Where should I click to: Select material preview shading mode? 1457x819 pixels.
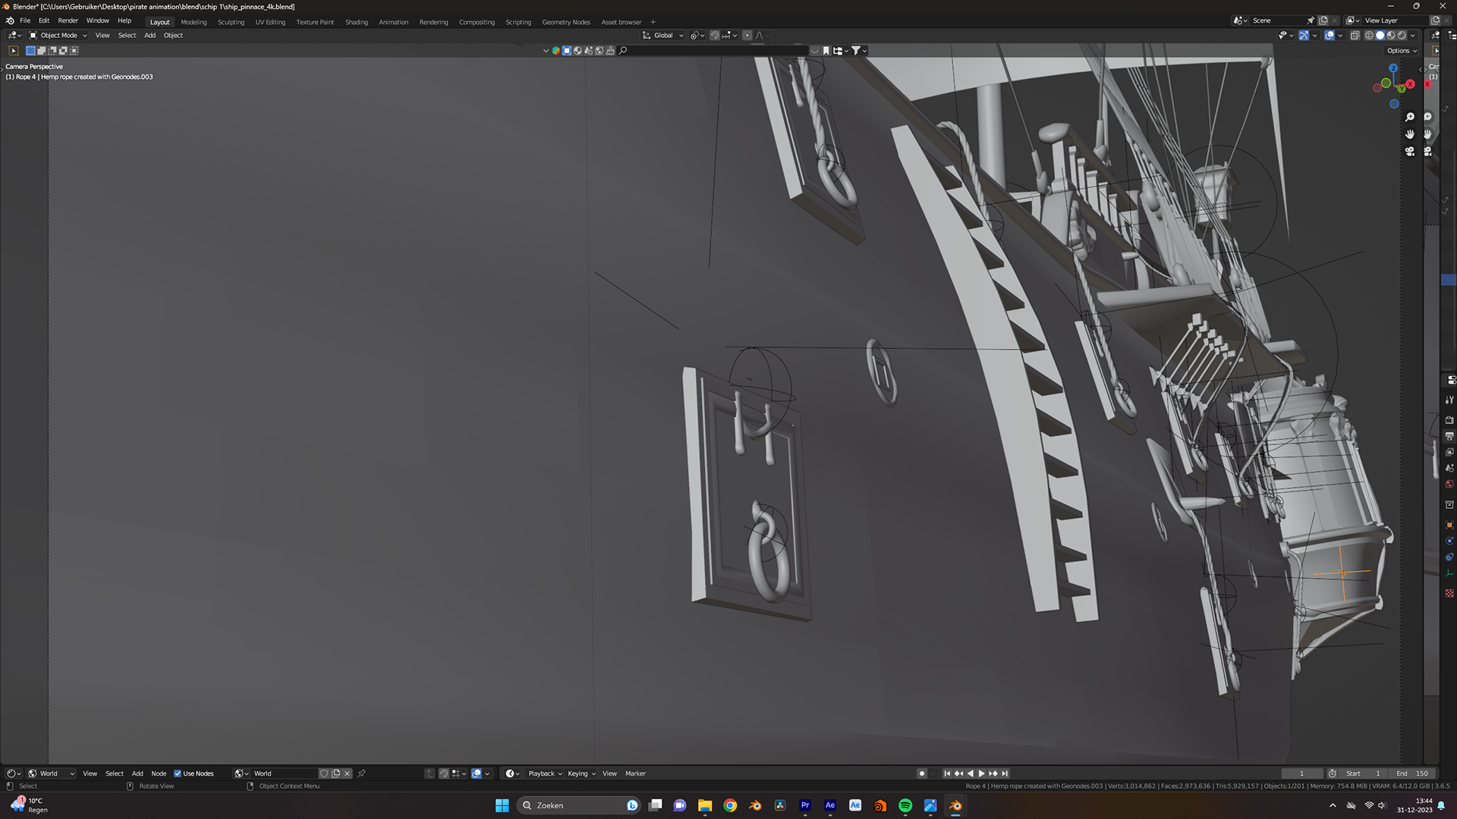[1391, 36]
